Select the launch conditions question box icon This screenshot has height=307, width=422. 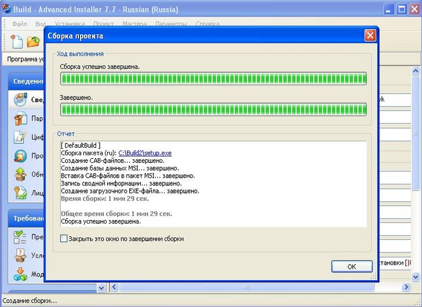point(20,255)
